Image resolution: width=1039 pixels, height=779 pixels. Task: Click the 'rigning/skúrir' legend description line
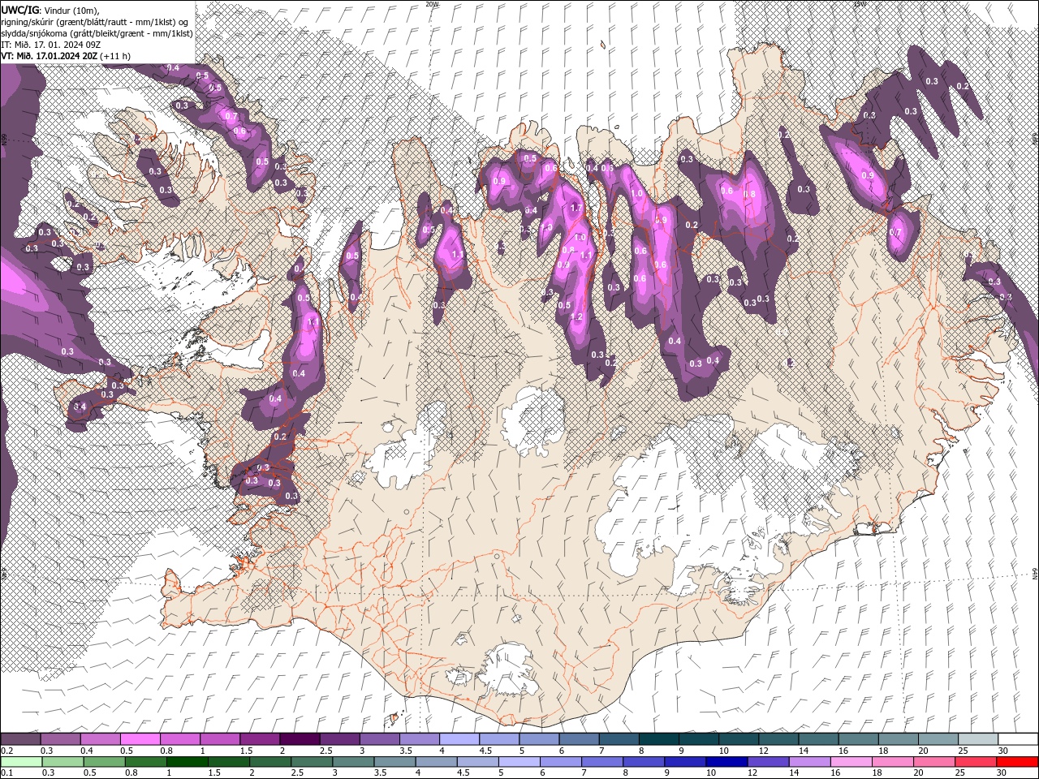coord(96,21)
